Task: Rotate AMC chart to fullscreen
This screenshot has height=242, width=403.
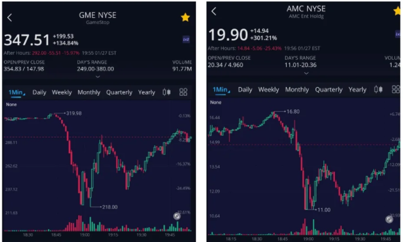Action: 389,219
